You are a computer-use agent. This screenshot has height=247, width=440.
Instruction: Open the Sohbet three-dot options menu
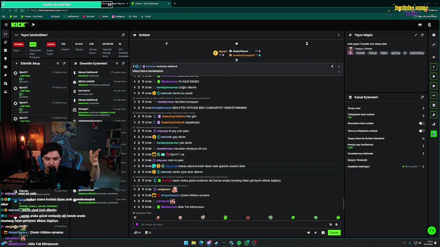click(338, 35)
